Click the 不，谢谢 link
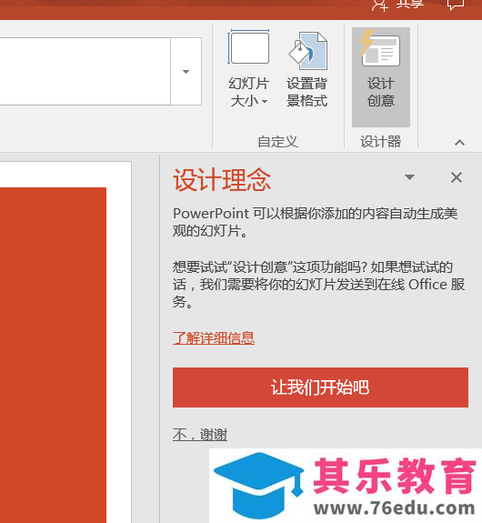The height and width of the screenshot is (523, 482). (x=200, y=435)
